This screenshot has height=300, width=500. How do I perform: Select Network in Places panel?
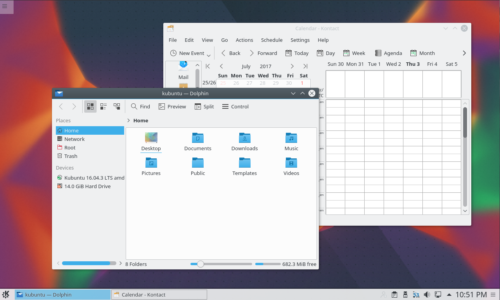coord(90,139)
